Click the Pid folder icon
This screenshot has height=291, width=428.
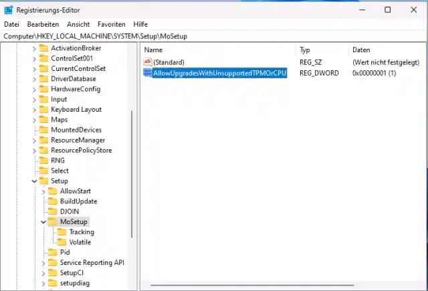(x=53, y=252)
